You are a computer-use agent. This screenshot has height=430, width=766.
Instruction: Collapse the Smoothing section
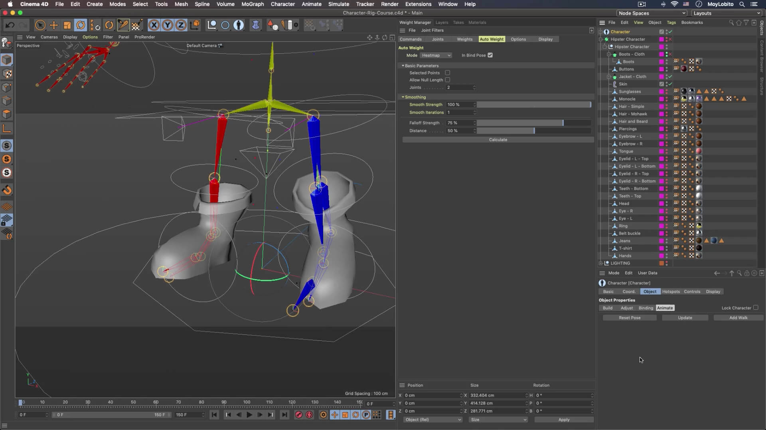[403, 97]
